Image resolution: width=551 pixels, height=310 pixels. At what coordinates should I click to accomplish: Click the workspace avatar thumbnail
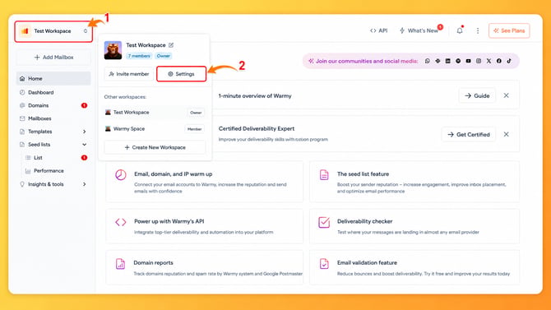[x=113, y=50]
